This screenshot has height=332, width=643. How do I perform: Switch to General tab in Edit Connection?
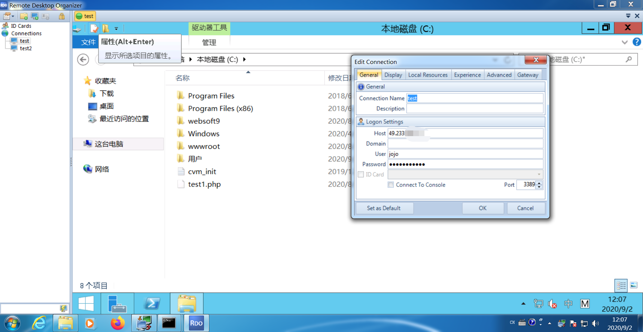(x=369, y=75)
